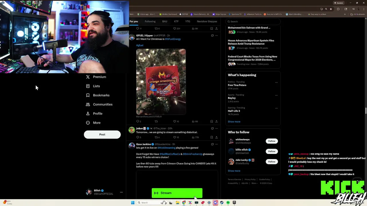
Task: Open the @KickStreaming mention link
Action: 166,148
